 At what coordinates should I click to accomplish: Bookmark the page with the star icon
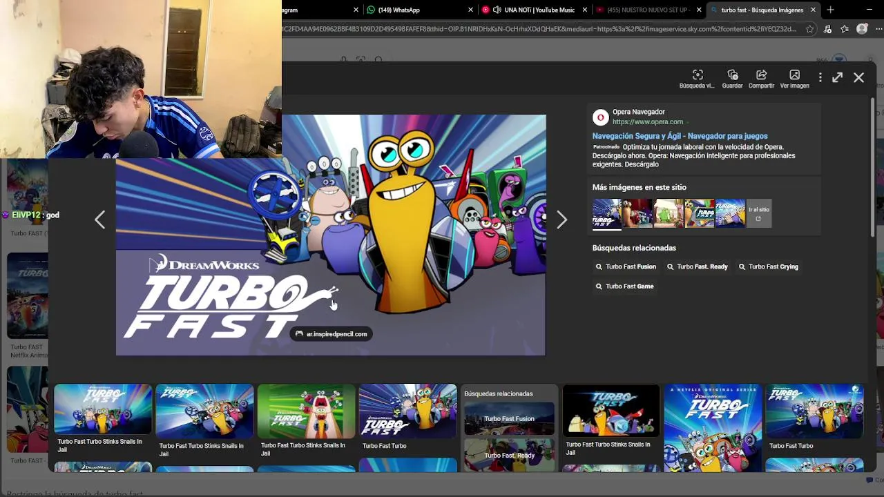(810, 29)
